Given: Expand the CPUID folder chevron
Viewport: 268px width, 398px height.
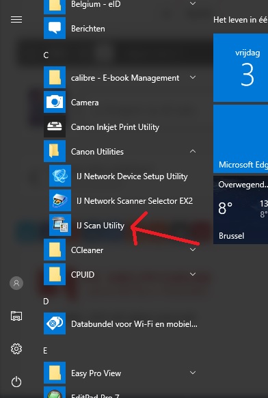Looking at the screenshot, I should point(193,274).
